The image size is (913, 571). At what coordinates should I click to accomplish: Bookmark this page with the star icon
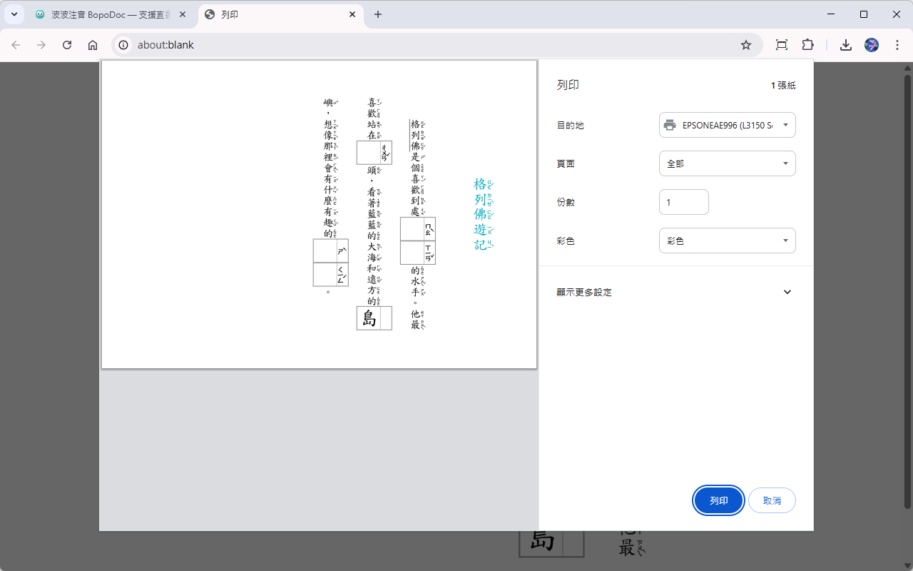746,44
